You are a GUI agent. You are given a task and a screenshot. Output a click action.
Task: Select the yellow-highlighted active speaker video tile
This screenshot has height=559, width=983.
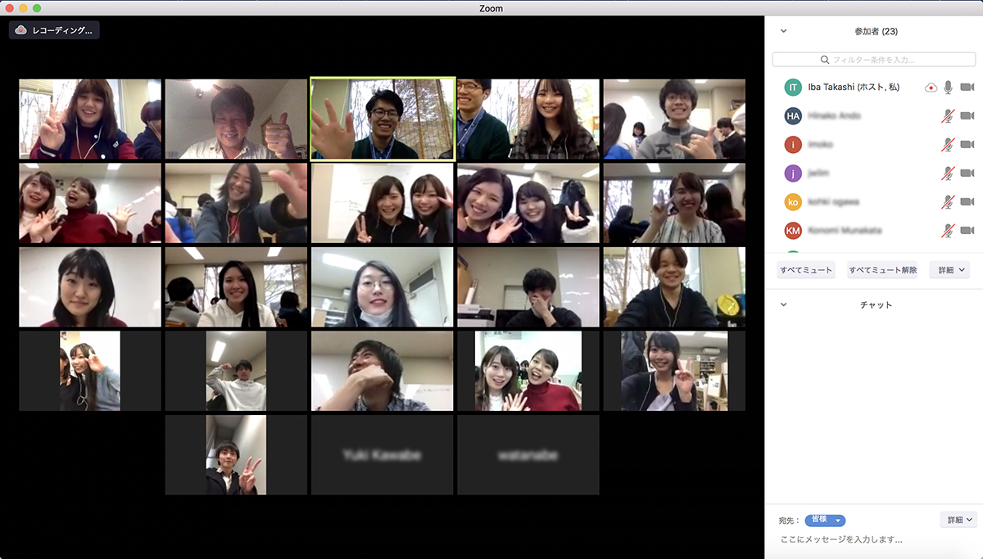click(383, 119)
